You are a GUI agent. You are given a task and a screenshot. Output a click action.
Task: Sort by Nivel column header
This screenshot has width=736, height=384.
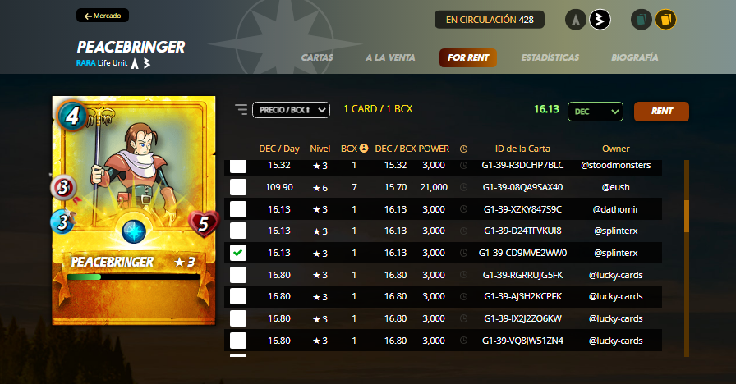(320, 149)
